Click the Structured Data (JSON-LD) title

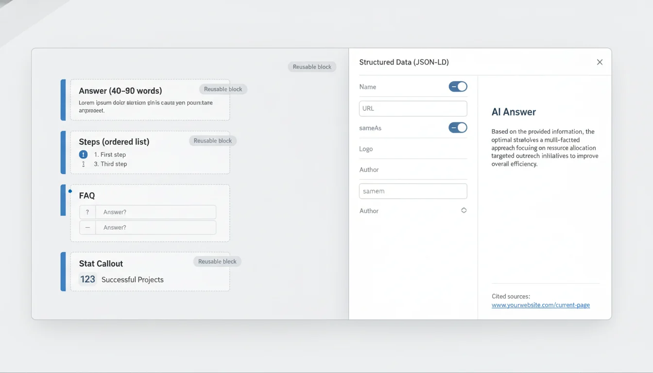(404, 62)
